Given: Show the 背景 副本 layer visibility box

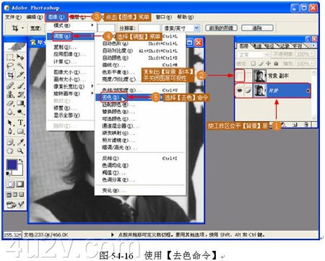Looking at the screenshot, I should [240, 76].
